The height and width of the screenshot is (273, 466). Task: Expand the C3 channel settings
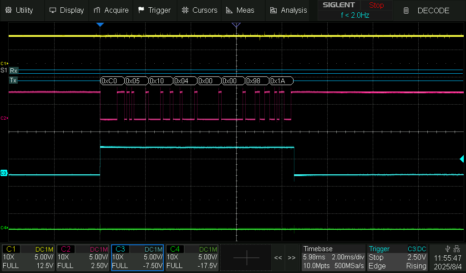[137, 258]
